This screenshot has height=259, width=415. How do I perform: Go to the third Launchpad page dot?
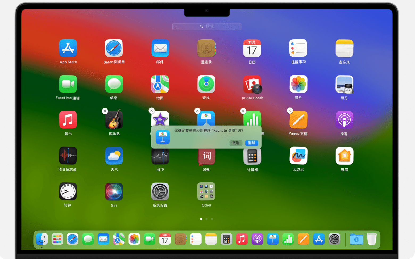(212, 219)
